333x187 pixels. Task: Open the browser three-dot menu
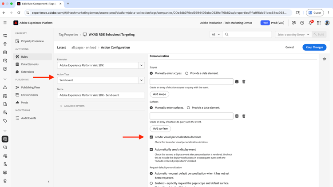[328, 13]
